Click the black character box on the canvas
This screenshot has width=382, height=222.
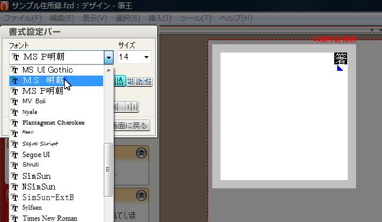tap(341, 58)
